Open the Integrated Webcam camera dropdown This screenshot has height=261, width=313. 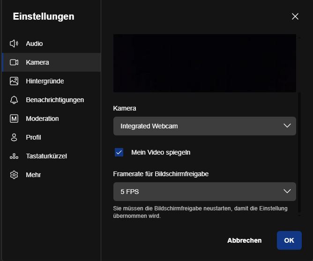[205, 126]
